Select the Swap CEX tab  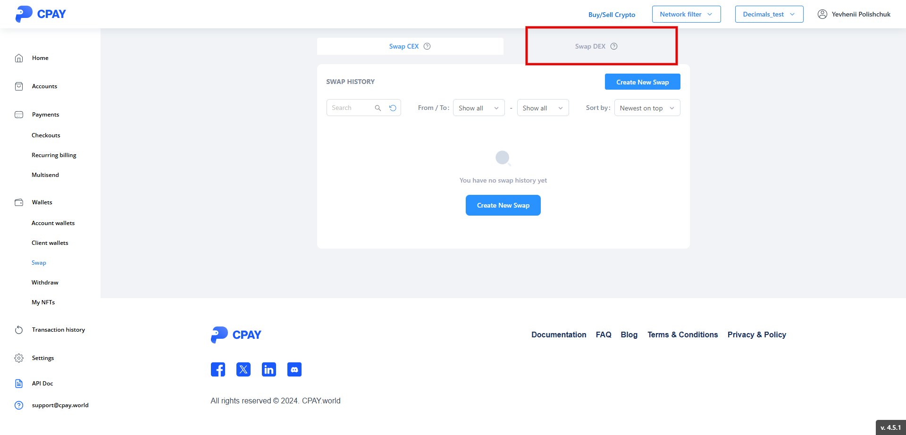pyautogui.click(x=404, y=46)
